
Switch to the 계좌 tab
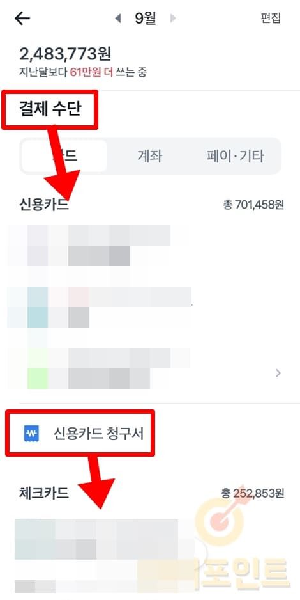click(x=150, y=156)
